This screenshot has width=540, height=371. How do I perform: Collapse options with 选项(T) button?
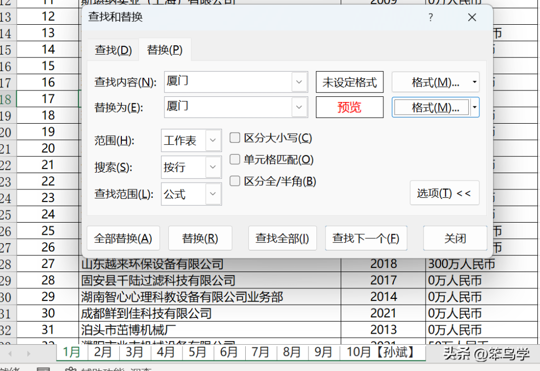444,193
